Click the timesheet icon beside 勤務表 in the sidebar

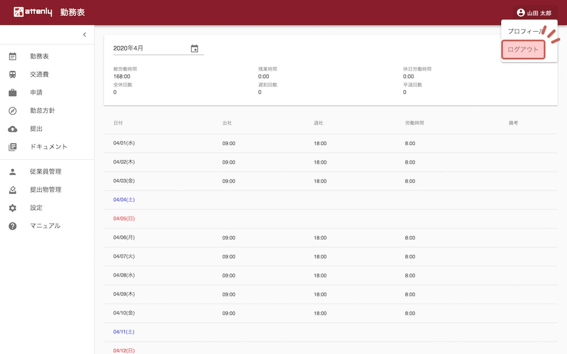[x=12, y=57]
